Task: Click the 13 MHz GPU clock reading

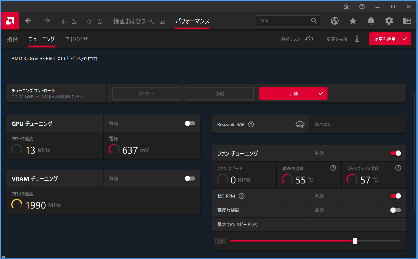Action: coord(38,150)
